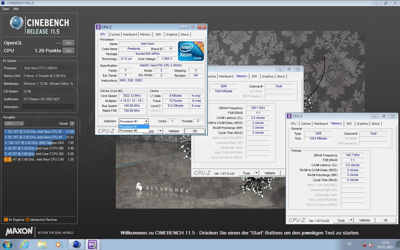
Task: Open the Datei menu
Action: (x=6, y=9)
